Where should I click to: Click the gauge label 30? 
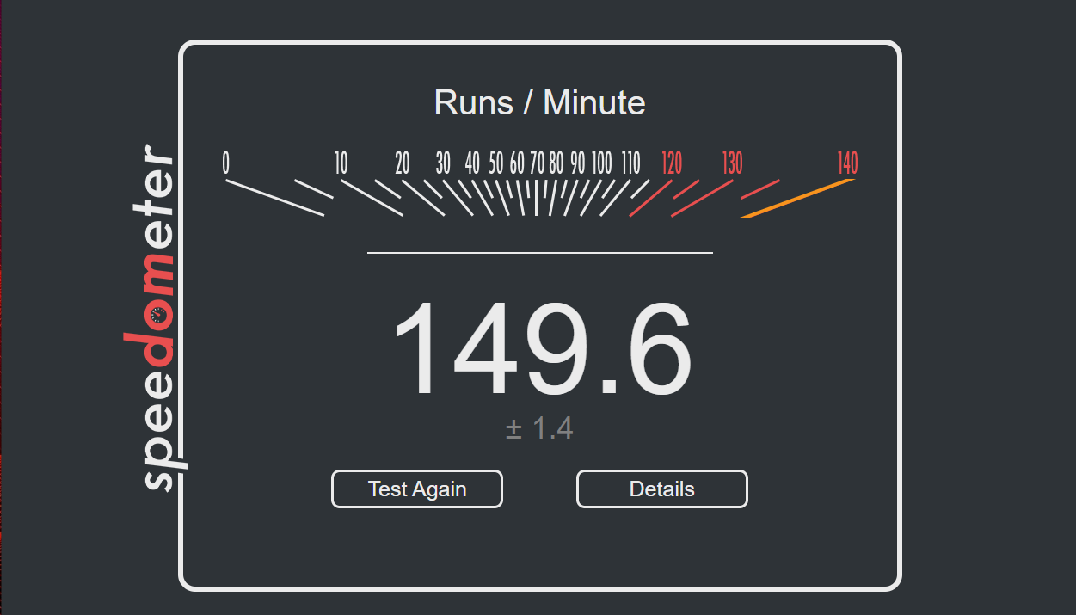443,163
